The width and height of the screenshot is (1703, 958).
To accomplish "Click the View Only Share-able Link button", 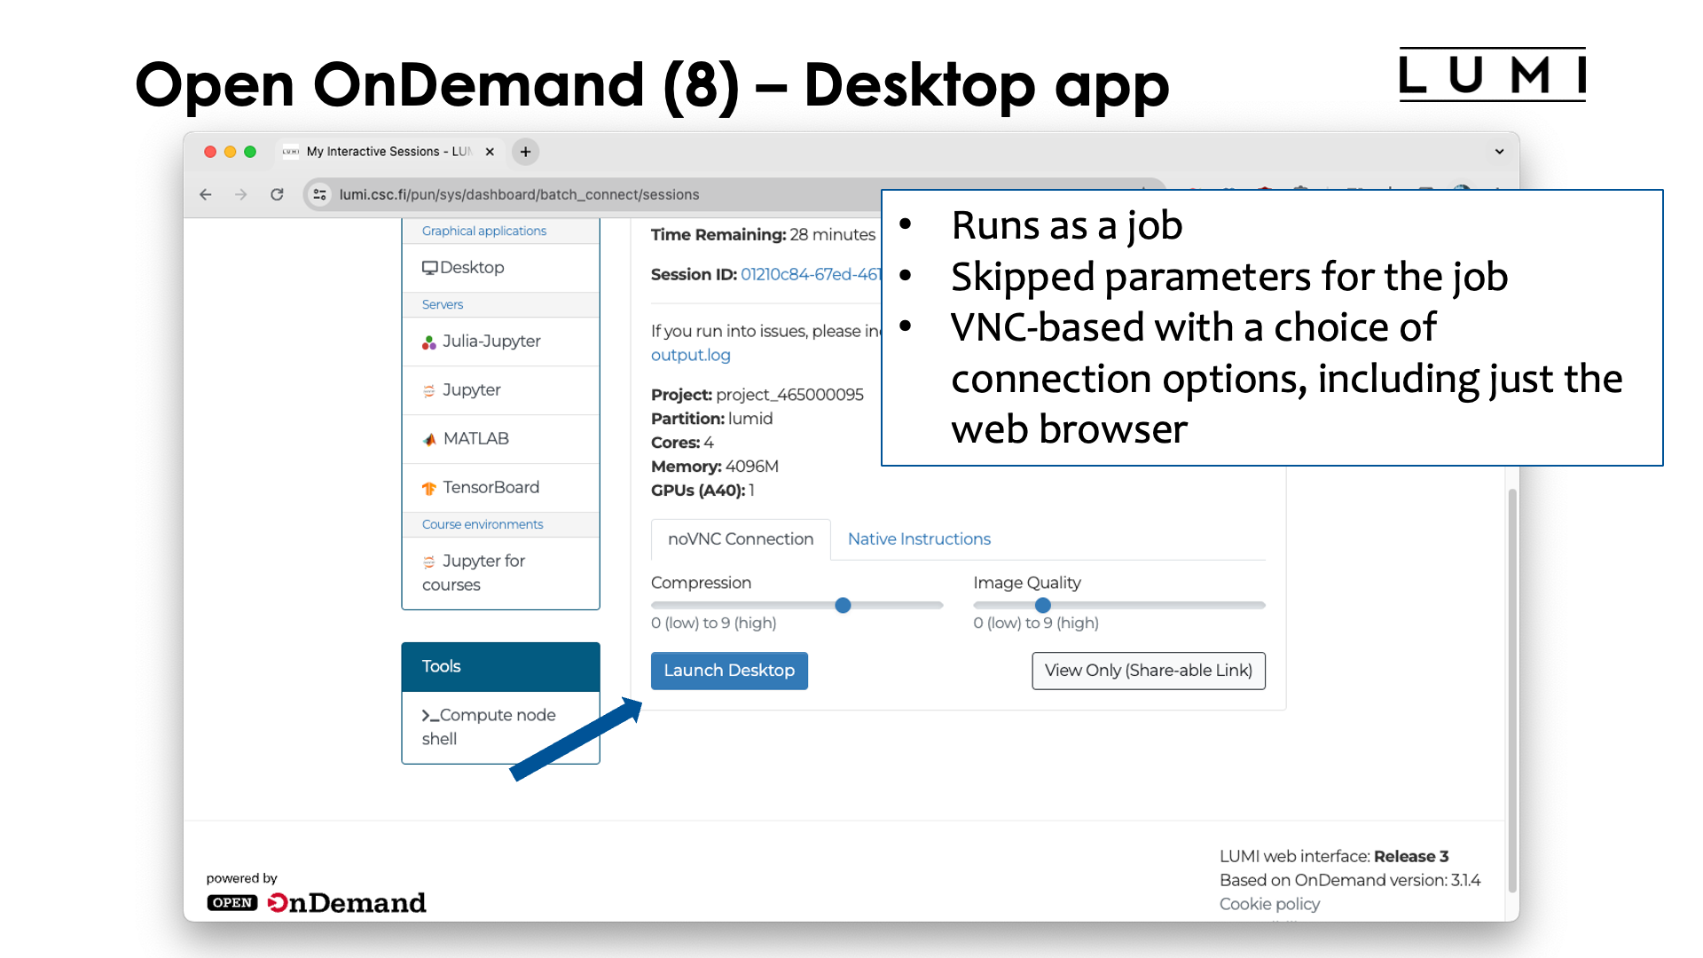I will [1148, 669].
